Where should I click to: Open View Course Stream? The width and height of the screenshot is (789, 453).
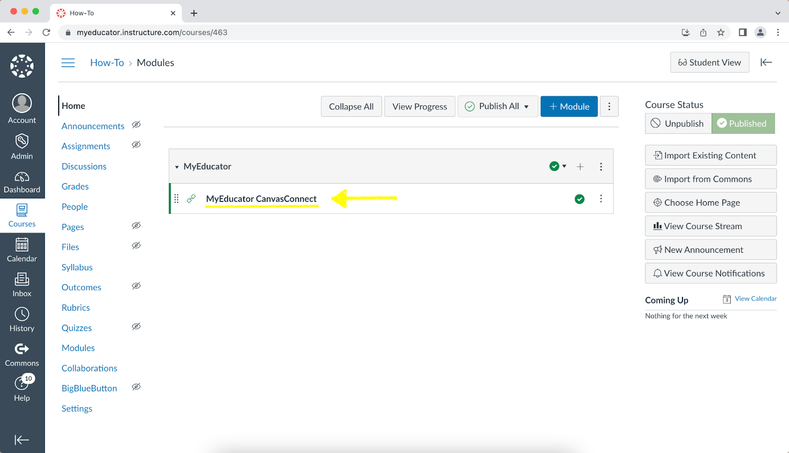[711, 226]
